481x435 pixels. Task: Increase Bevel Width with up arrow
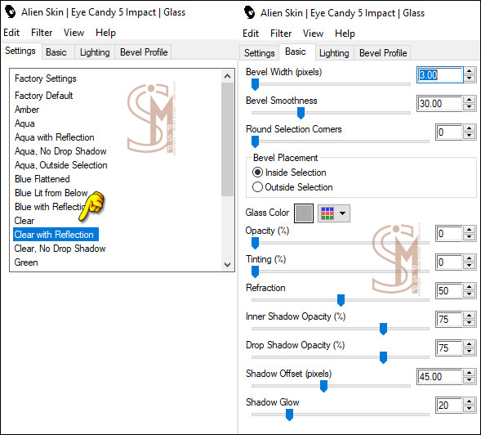pyautogui.click(x=469, y=71)
